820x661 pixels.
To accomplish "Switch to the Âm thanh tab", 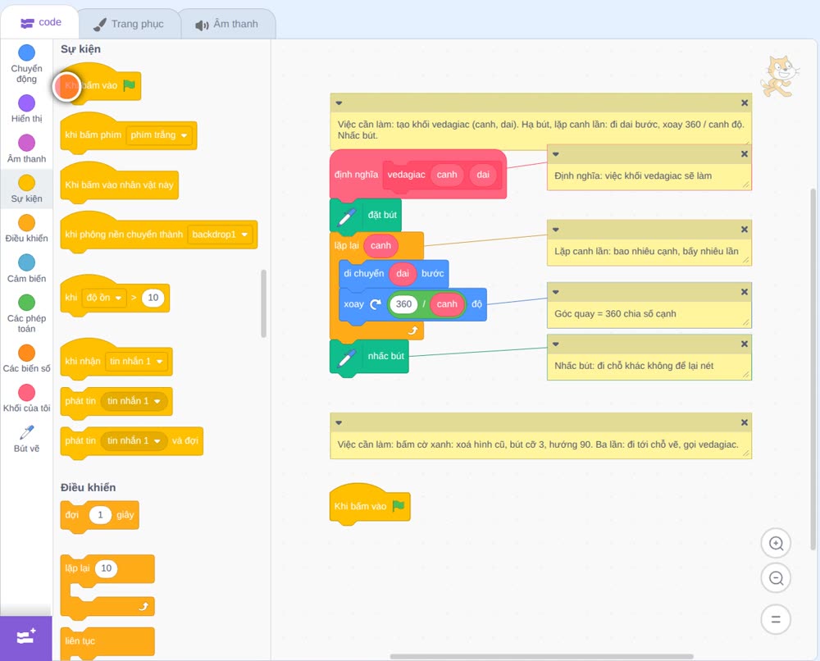I will [x=227, y=24].
